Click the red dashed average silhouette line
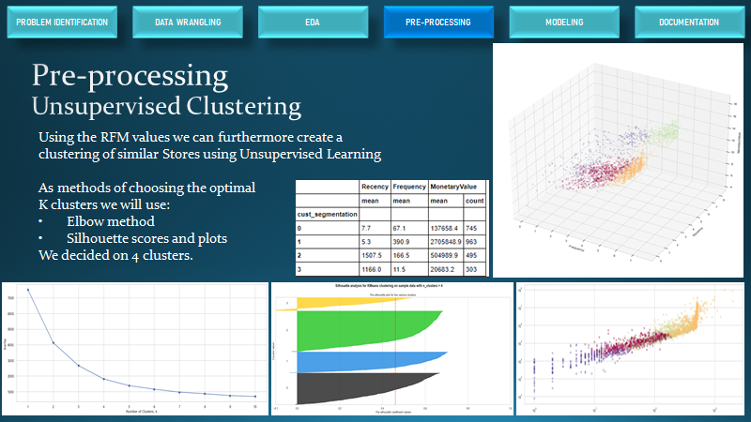The width and height of the screenshot is (751, 422). [395, 352]
